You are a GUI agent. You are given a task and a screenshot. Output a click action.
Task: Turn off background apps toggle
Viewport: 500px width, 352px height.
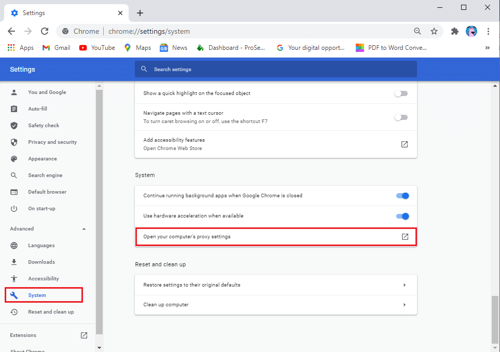click(x=402, y=196)
